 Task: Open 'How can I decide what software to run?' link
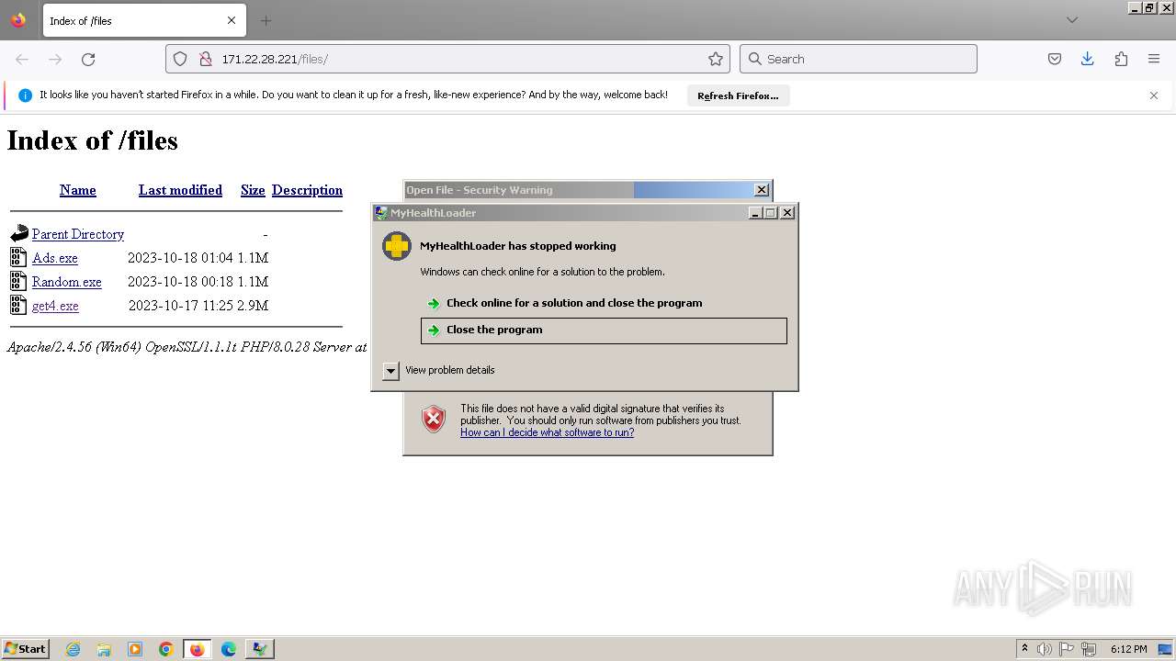[x=547, y=432]
